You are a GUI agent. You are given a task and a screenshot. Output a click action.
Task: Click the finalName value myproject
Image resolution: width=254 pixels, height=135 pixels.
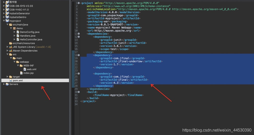(x=117, y=95)
